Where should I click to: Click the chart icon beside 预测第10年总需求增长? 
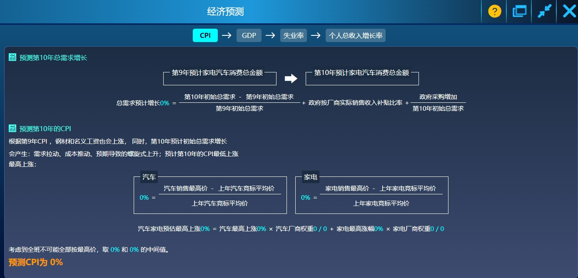click(12, 57)
